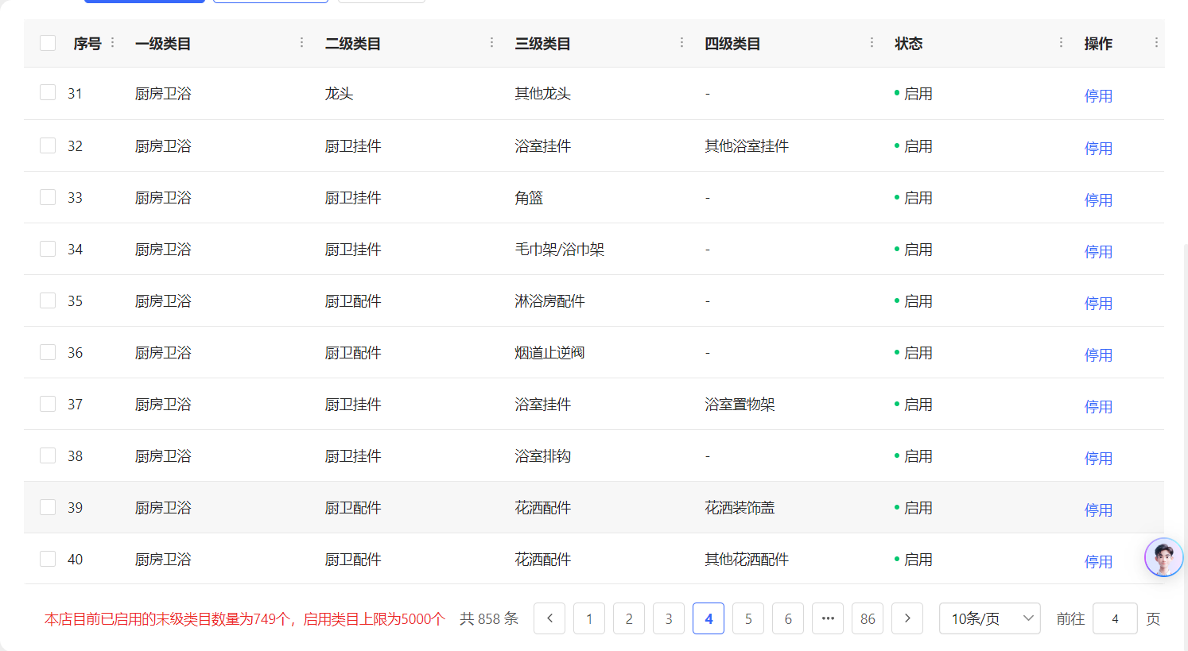The width and height of the screenshot is (1188, 651).
Task: Disable row 39 花洒装饰盖 via 停用
Action: click(1098, 510)
